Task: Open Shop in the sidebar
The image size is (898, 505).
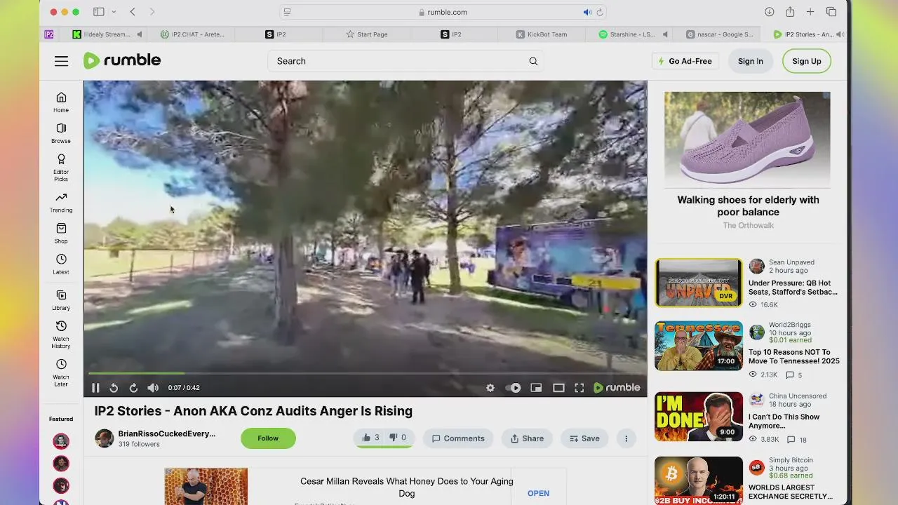Action: click(x=61, y=233)
